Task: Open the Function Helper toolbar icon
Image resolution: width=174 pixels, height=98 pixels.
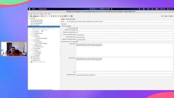Action: click(x=70, y=16)
